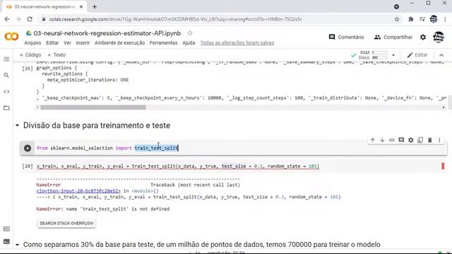Open browser media control icon

click(422, 19)
